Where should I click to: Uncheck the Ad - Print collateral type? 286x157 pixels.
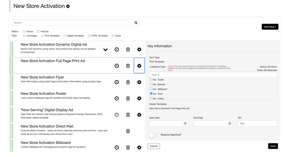[151, 94]
